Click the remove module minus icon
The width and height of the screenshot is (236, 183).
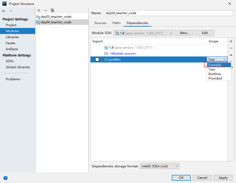[46, 10]
